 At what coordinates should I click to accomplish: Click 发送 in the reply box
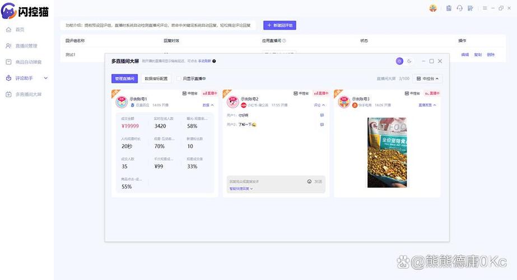pos(318,181)
